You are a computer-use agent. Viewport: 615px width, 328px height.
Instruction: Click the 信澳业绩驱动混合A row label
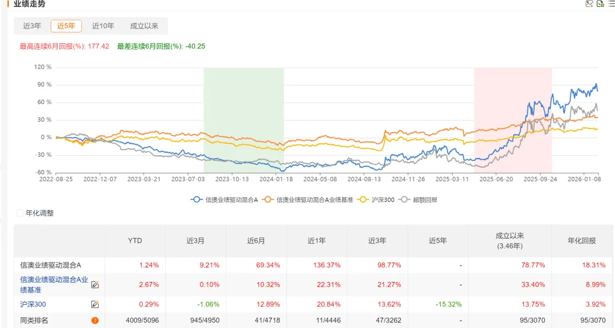[x=51, y=265]
